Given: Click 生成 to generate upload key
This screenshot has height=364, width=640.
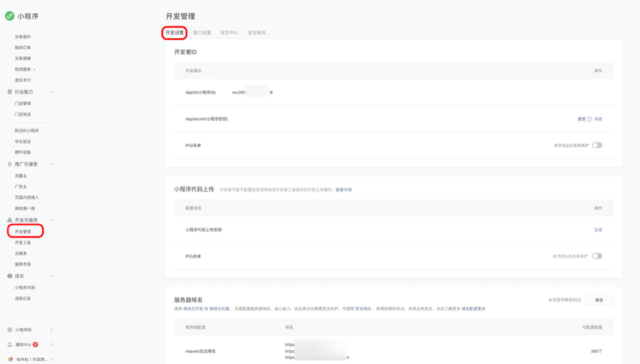Looking at the screenshot, I should coord(598,229).
